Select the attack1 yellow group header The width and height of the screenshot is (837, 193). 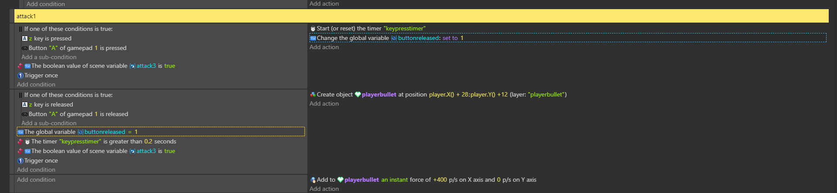[421, 16]
